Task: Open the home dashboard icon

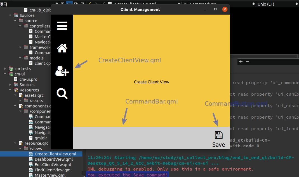Action: (62, 48)
